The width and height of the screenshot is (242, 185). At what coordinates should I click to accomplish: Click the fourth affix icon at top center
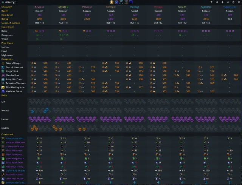tap(126, 2)
